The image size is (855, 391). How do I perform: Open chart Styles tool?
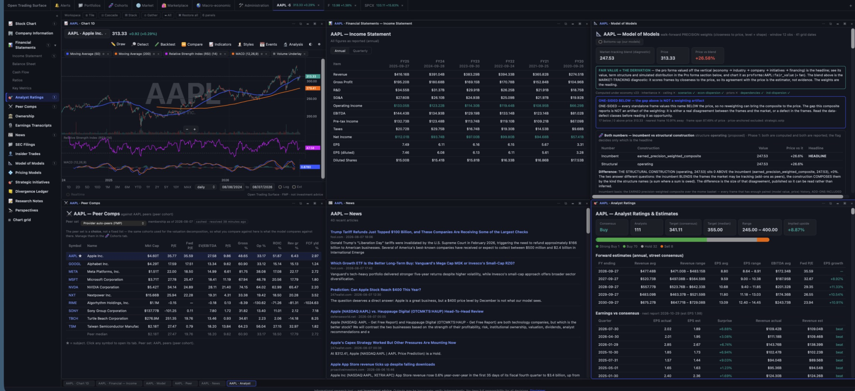tap(245, 44)
